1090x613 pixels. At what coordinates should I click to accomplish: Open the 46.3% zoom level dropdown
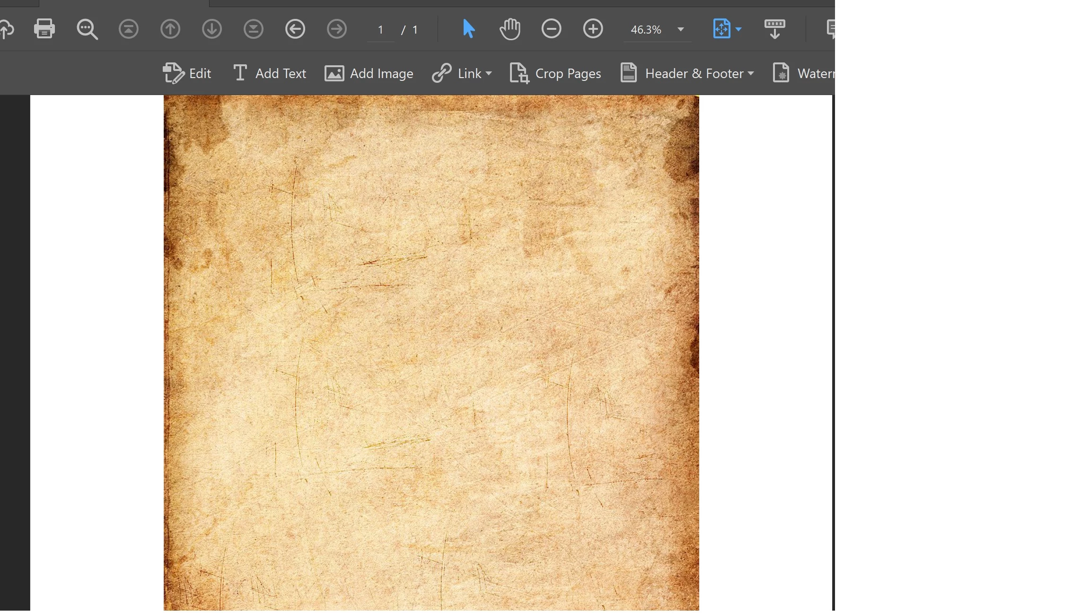(x=681, y=29)
